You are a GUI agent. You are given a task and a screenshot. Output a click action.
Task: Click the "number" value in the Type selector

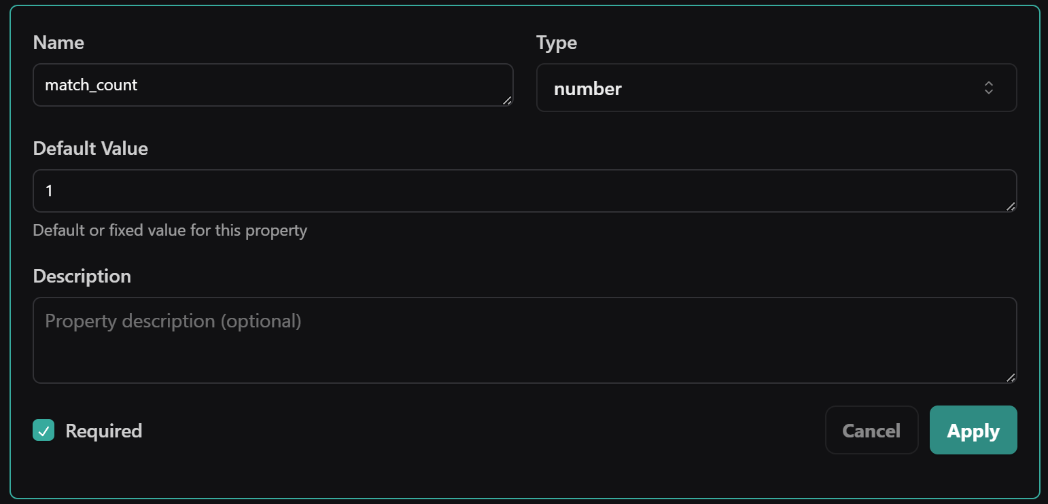587,88
